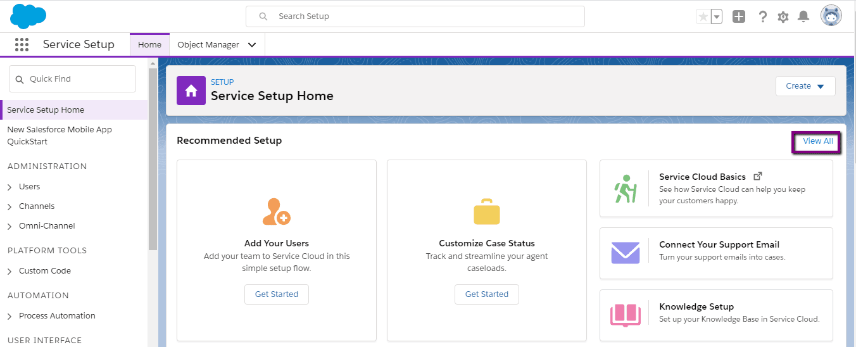Expand the Omni-Channel section
This screenshot has width=856, height=347.
(x=9, y=226)
